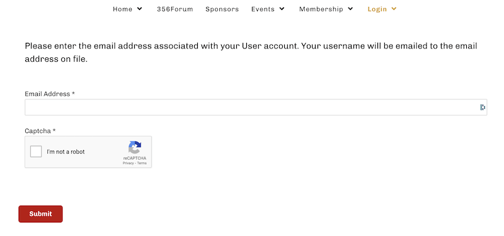Expand the Home dropdown chevron
This screenshot has width=504, height=236.
point(139,9)
